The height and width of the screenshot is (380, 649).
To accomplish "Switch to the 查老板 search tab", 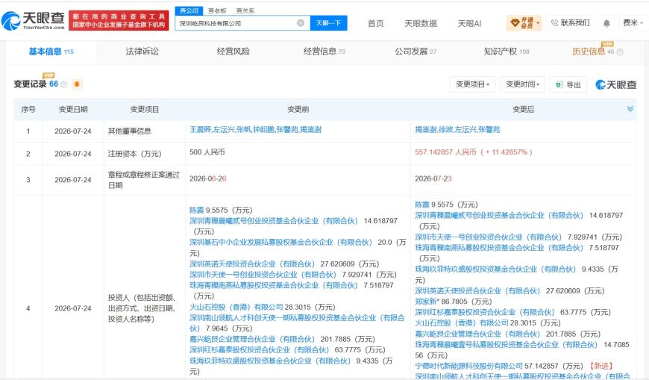I will pyautogui.click(x=217, y=10).
